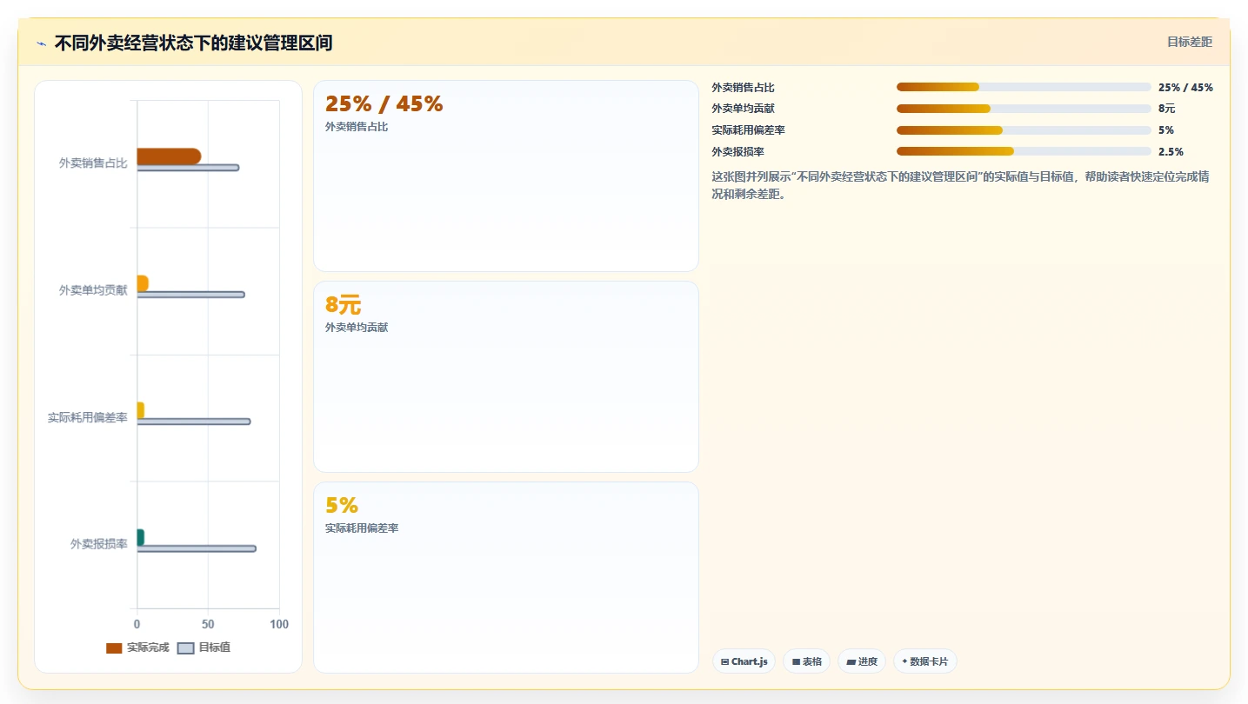Toggle the 实际完成 legend entry

(137, 648)
